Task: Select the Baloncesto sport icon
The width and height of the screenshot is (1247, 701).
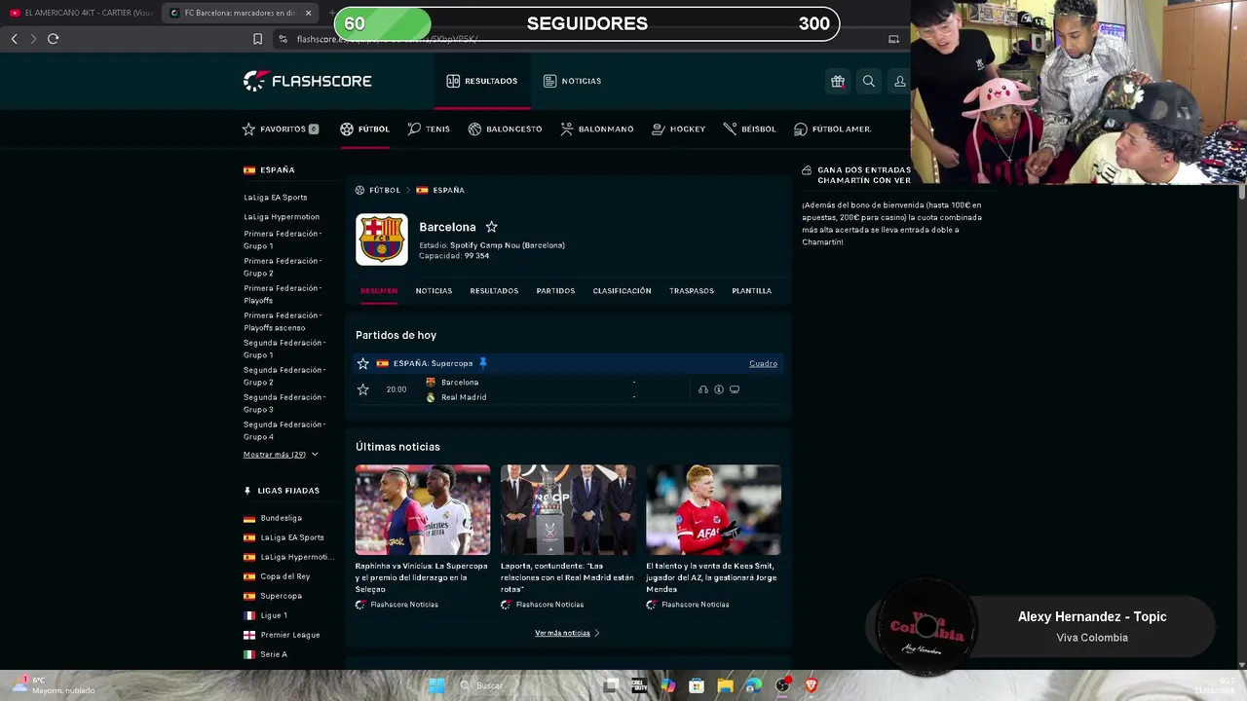Action: tap(474, 129)
